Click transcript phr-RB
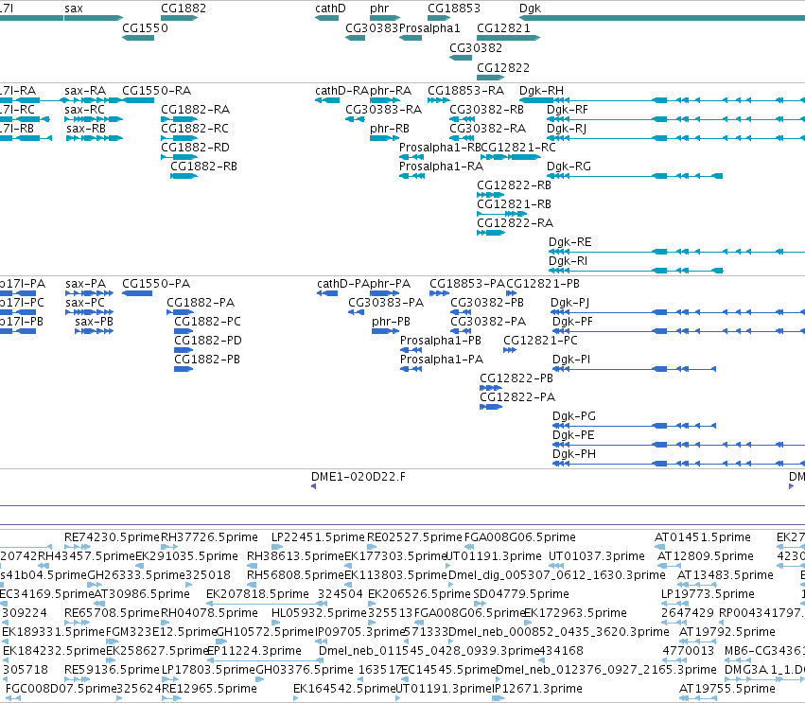Image resolution: width=805 pixels, height=703 pixels. click(389, 129)
